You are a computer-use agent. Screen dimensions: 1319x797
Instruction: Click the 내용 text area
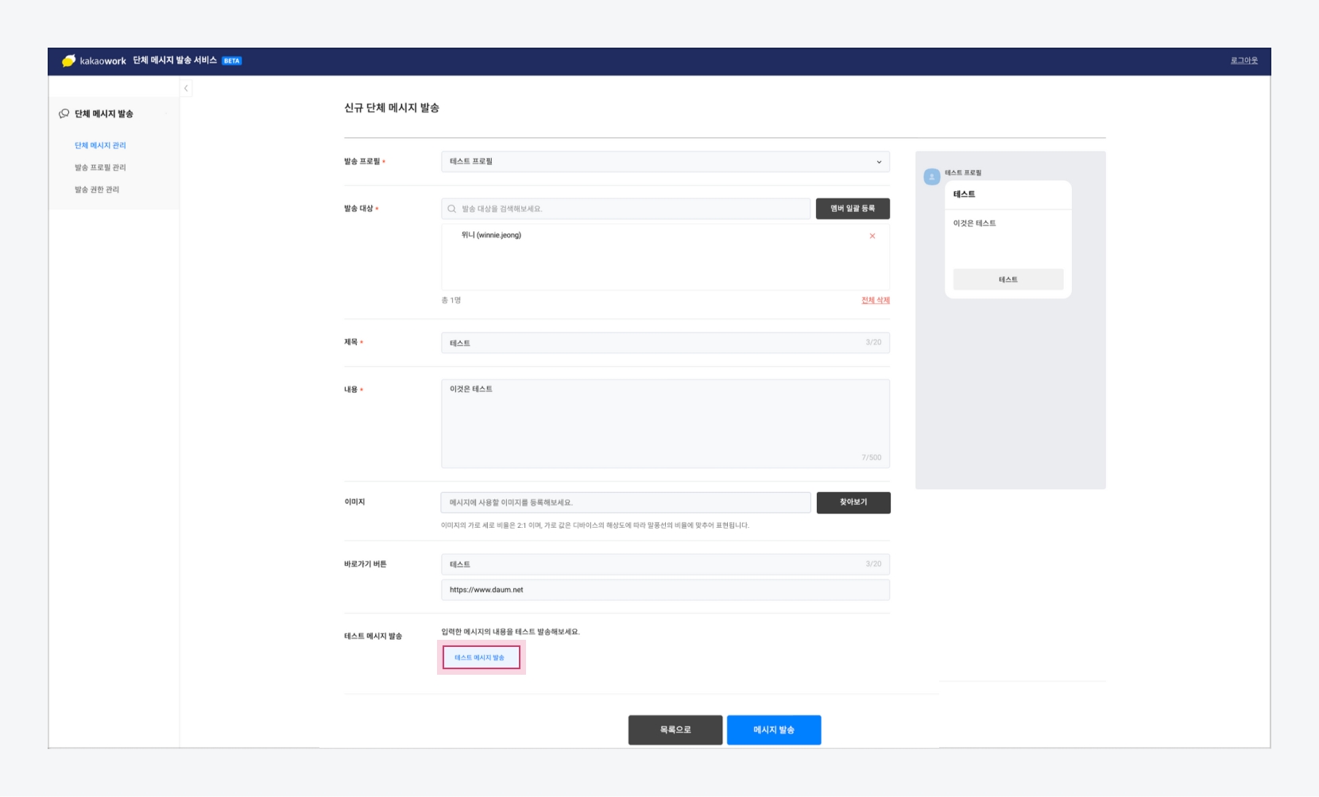665,423
